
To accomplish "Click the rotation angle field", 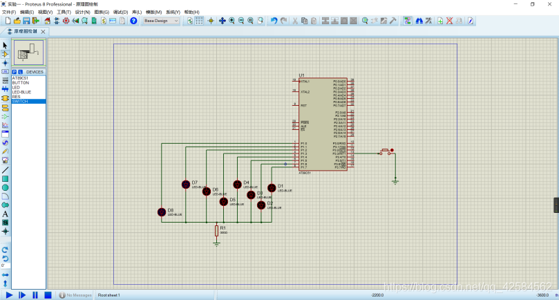I will click(x=5, y=265).
